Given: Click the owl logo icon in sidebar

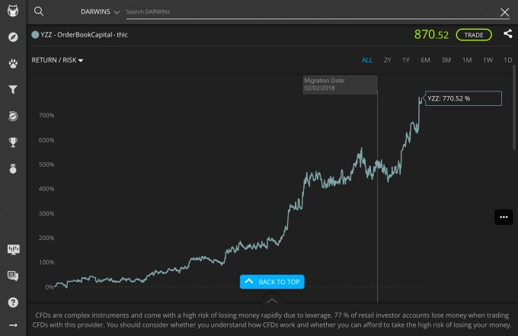Looking at the screenshot, I should pos(13,11).
